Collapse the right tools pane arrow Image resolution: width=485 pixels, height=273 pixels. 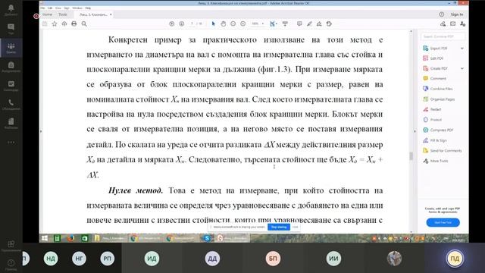415,131
